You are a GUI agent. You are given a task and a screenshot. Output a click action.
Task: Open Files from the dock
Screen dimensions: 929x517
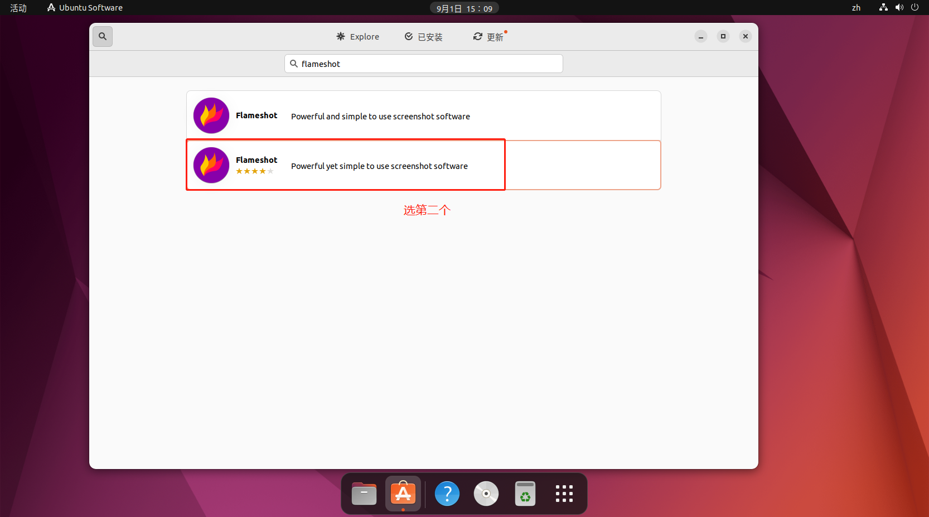[x=364, y=494]
